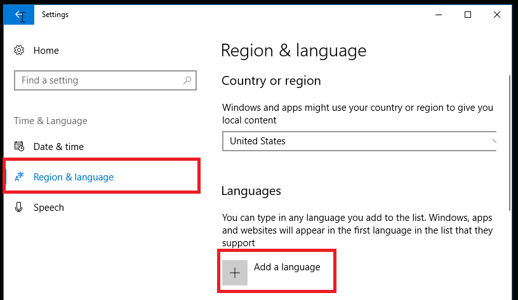Click the Settings title in title bar

(x=55, y=15)
